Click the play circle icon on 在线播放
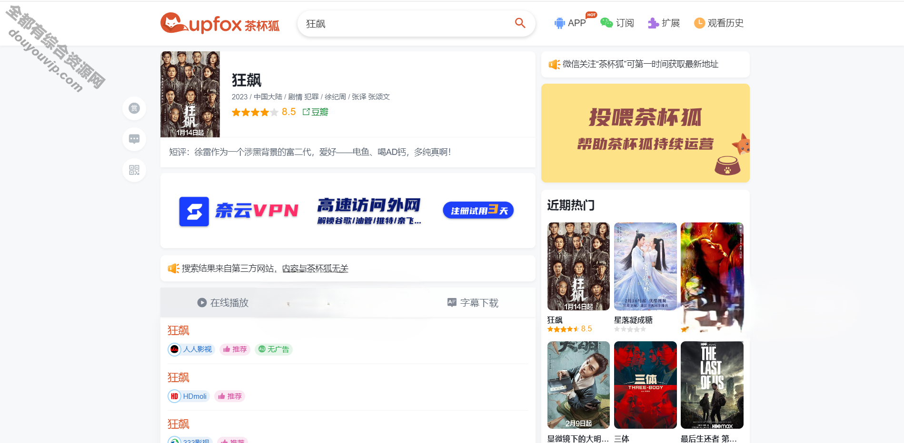Screen dimensions: 904x443 [x=202, y=303]
